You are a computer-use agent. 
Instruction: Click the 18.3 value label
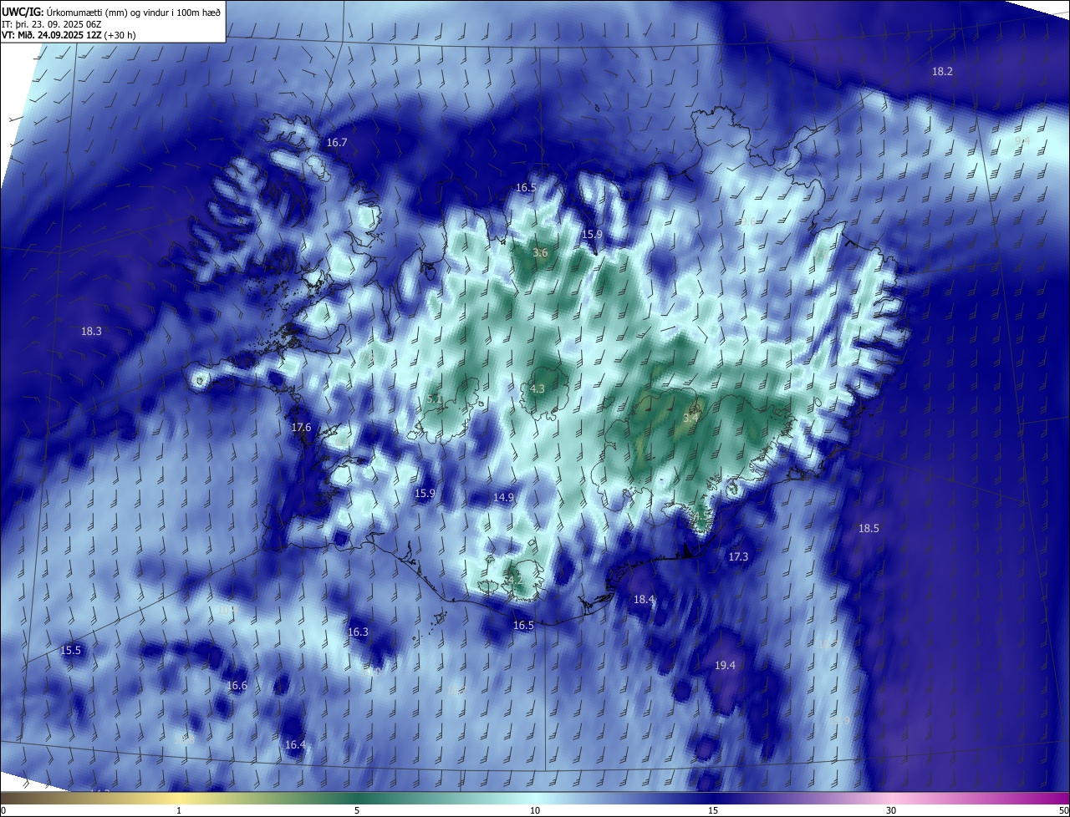(91, 332)
